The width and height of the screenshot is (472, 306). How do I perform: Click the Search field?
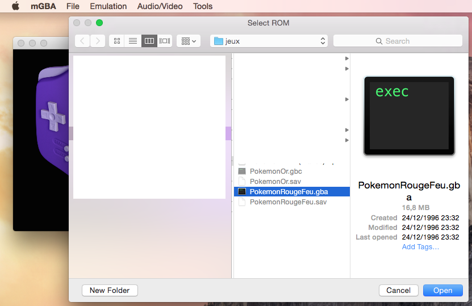coord(398,41)
